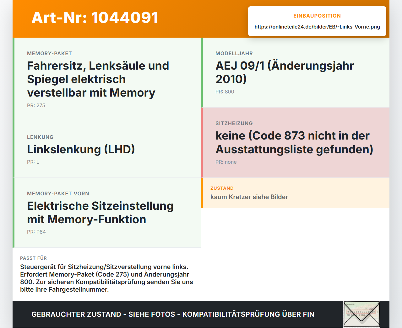The height and width of the screenshot is (328, 402).
Task: Click the MEMORY-PAKET label
Action: pyautogui.click(x=49, y=53)
